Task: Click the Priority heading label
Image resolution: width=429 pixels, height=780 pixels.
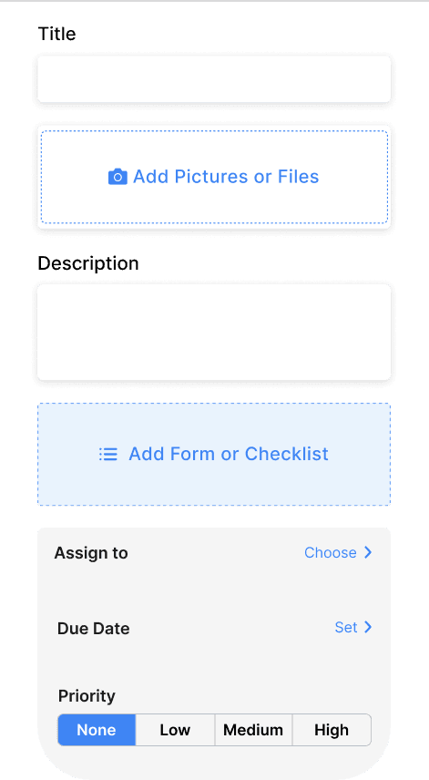Action: coord(87,696)
